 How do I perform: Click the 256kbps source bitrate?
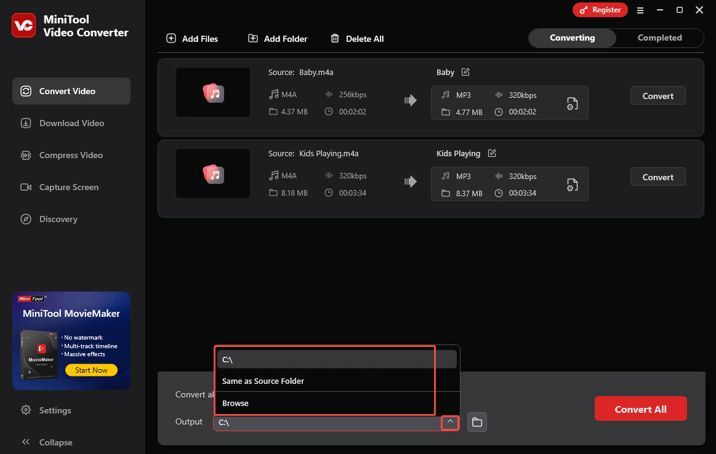[x=353, y=95]
